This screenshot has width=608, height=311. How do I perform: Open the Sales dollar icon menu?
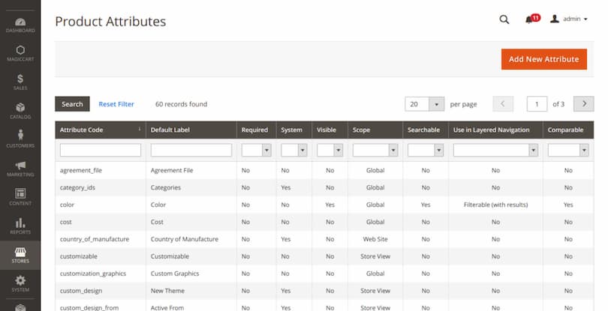pyautogui.click(x=20, y=82)
